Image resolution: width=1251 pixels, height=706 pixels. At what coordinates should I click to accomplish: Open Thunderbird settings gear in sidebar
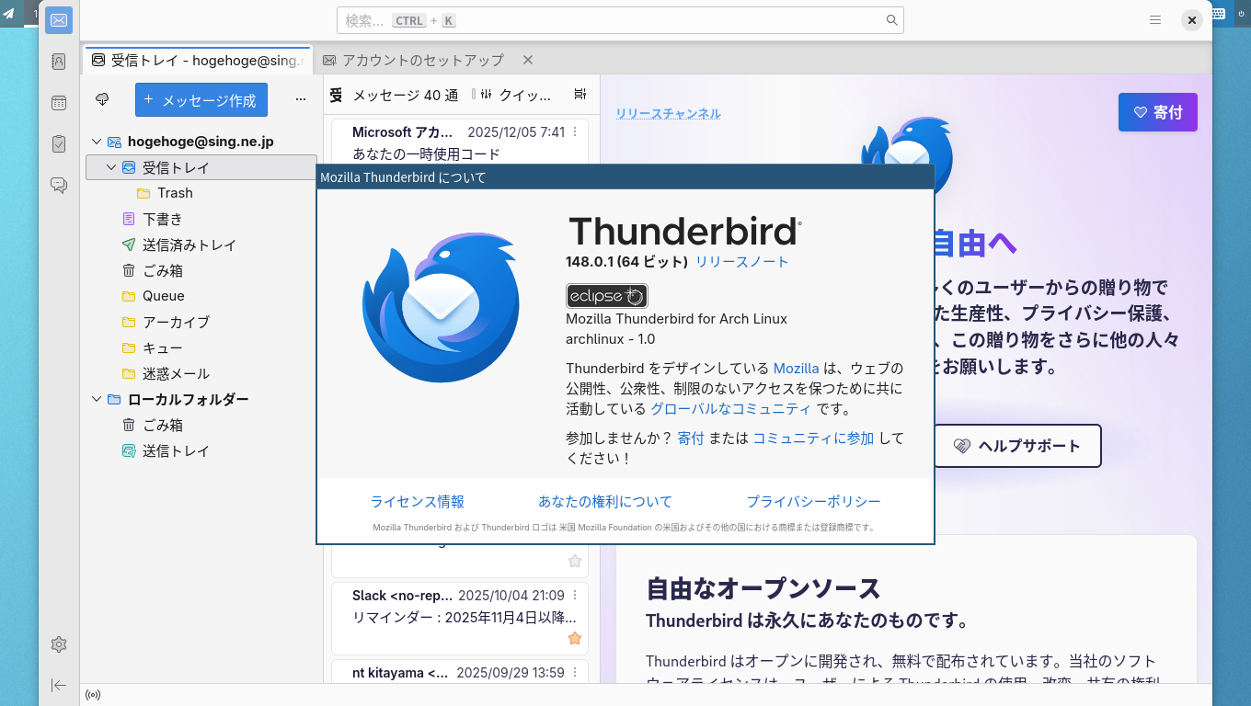59,644
